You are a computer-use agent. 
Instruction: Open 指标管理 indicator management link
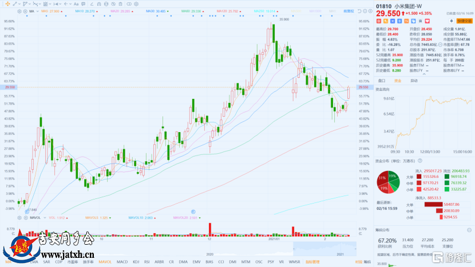point(312,262)
